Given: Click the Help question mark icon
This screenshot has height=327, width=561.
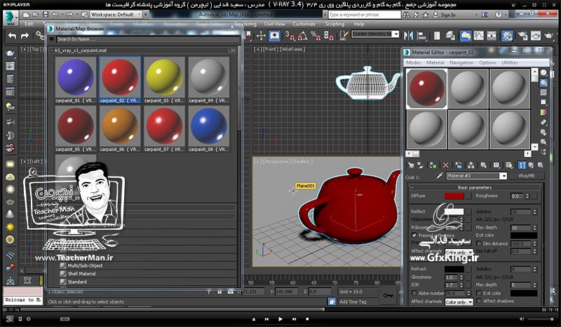Looking at the screenshot, I should pyautogui.click(x=499, y=15).
